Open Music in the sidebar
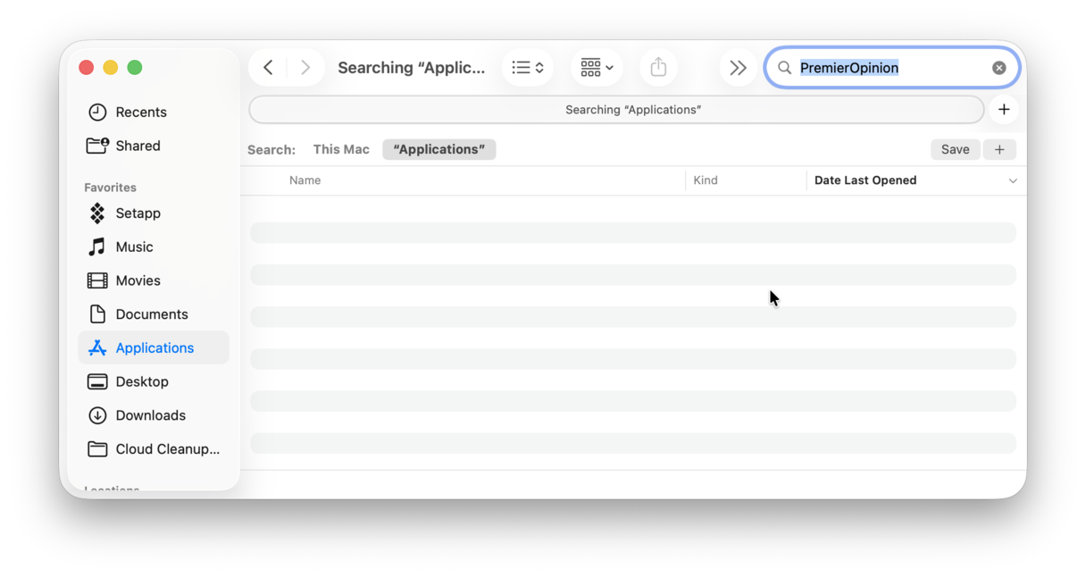The height and width of the screenshot is (577, 1086). click(x=154, y=247)
